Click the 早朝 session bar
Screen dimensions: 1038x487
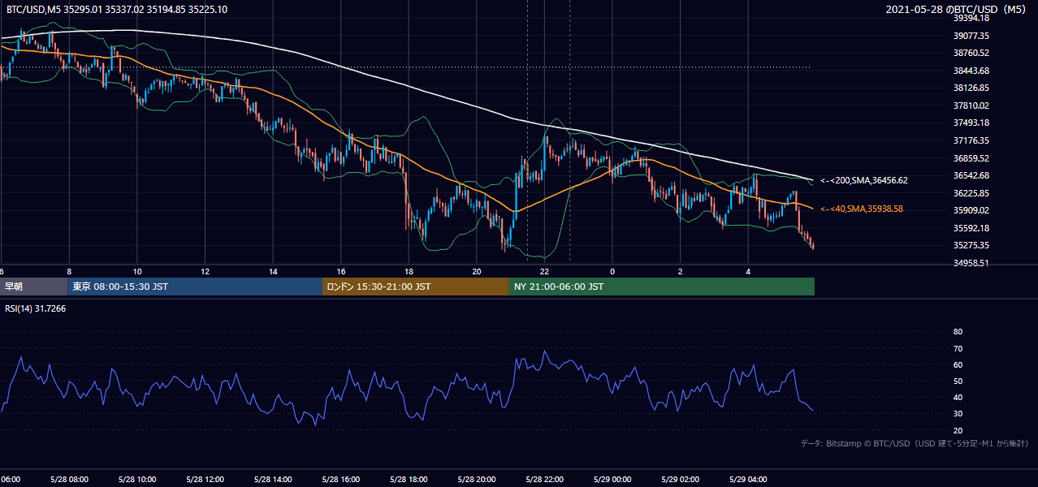click(34, 287)
